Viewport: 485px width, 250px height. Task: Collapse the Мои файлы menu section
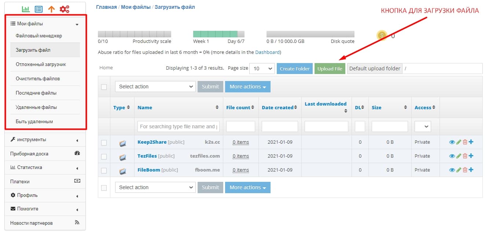(45, 24)
